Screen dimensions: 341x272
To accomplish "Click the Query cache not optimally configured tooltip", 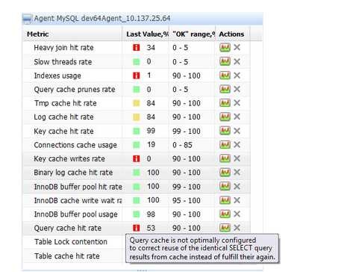I will (202, 248).
